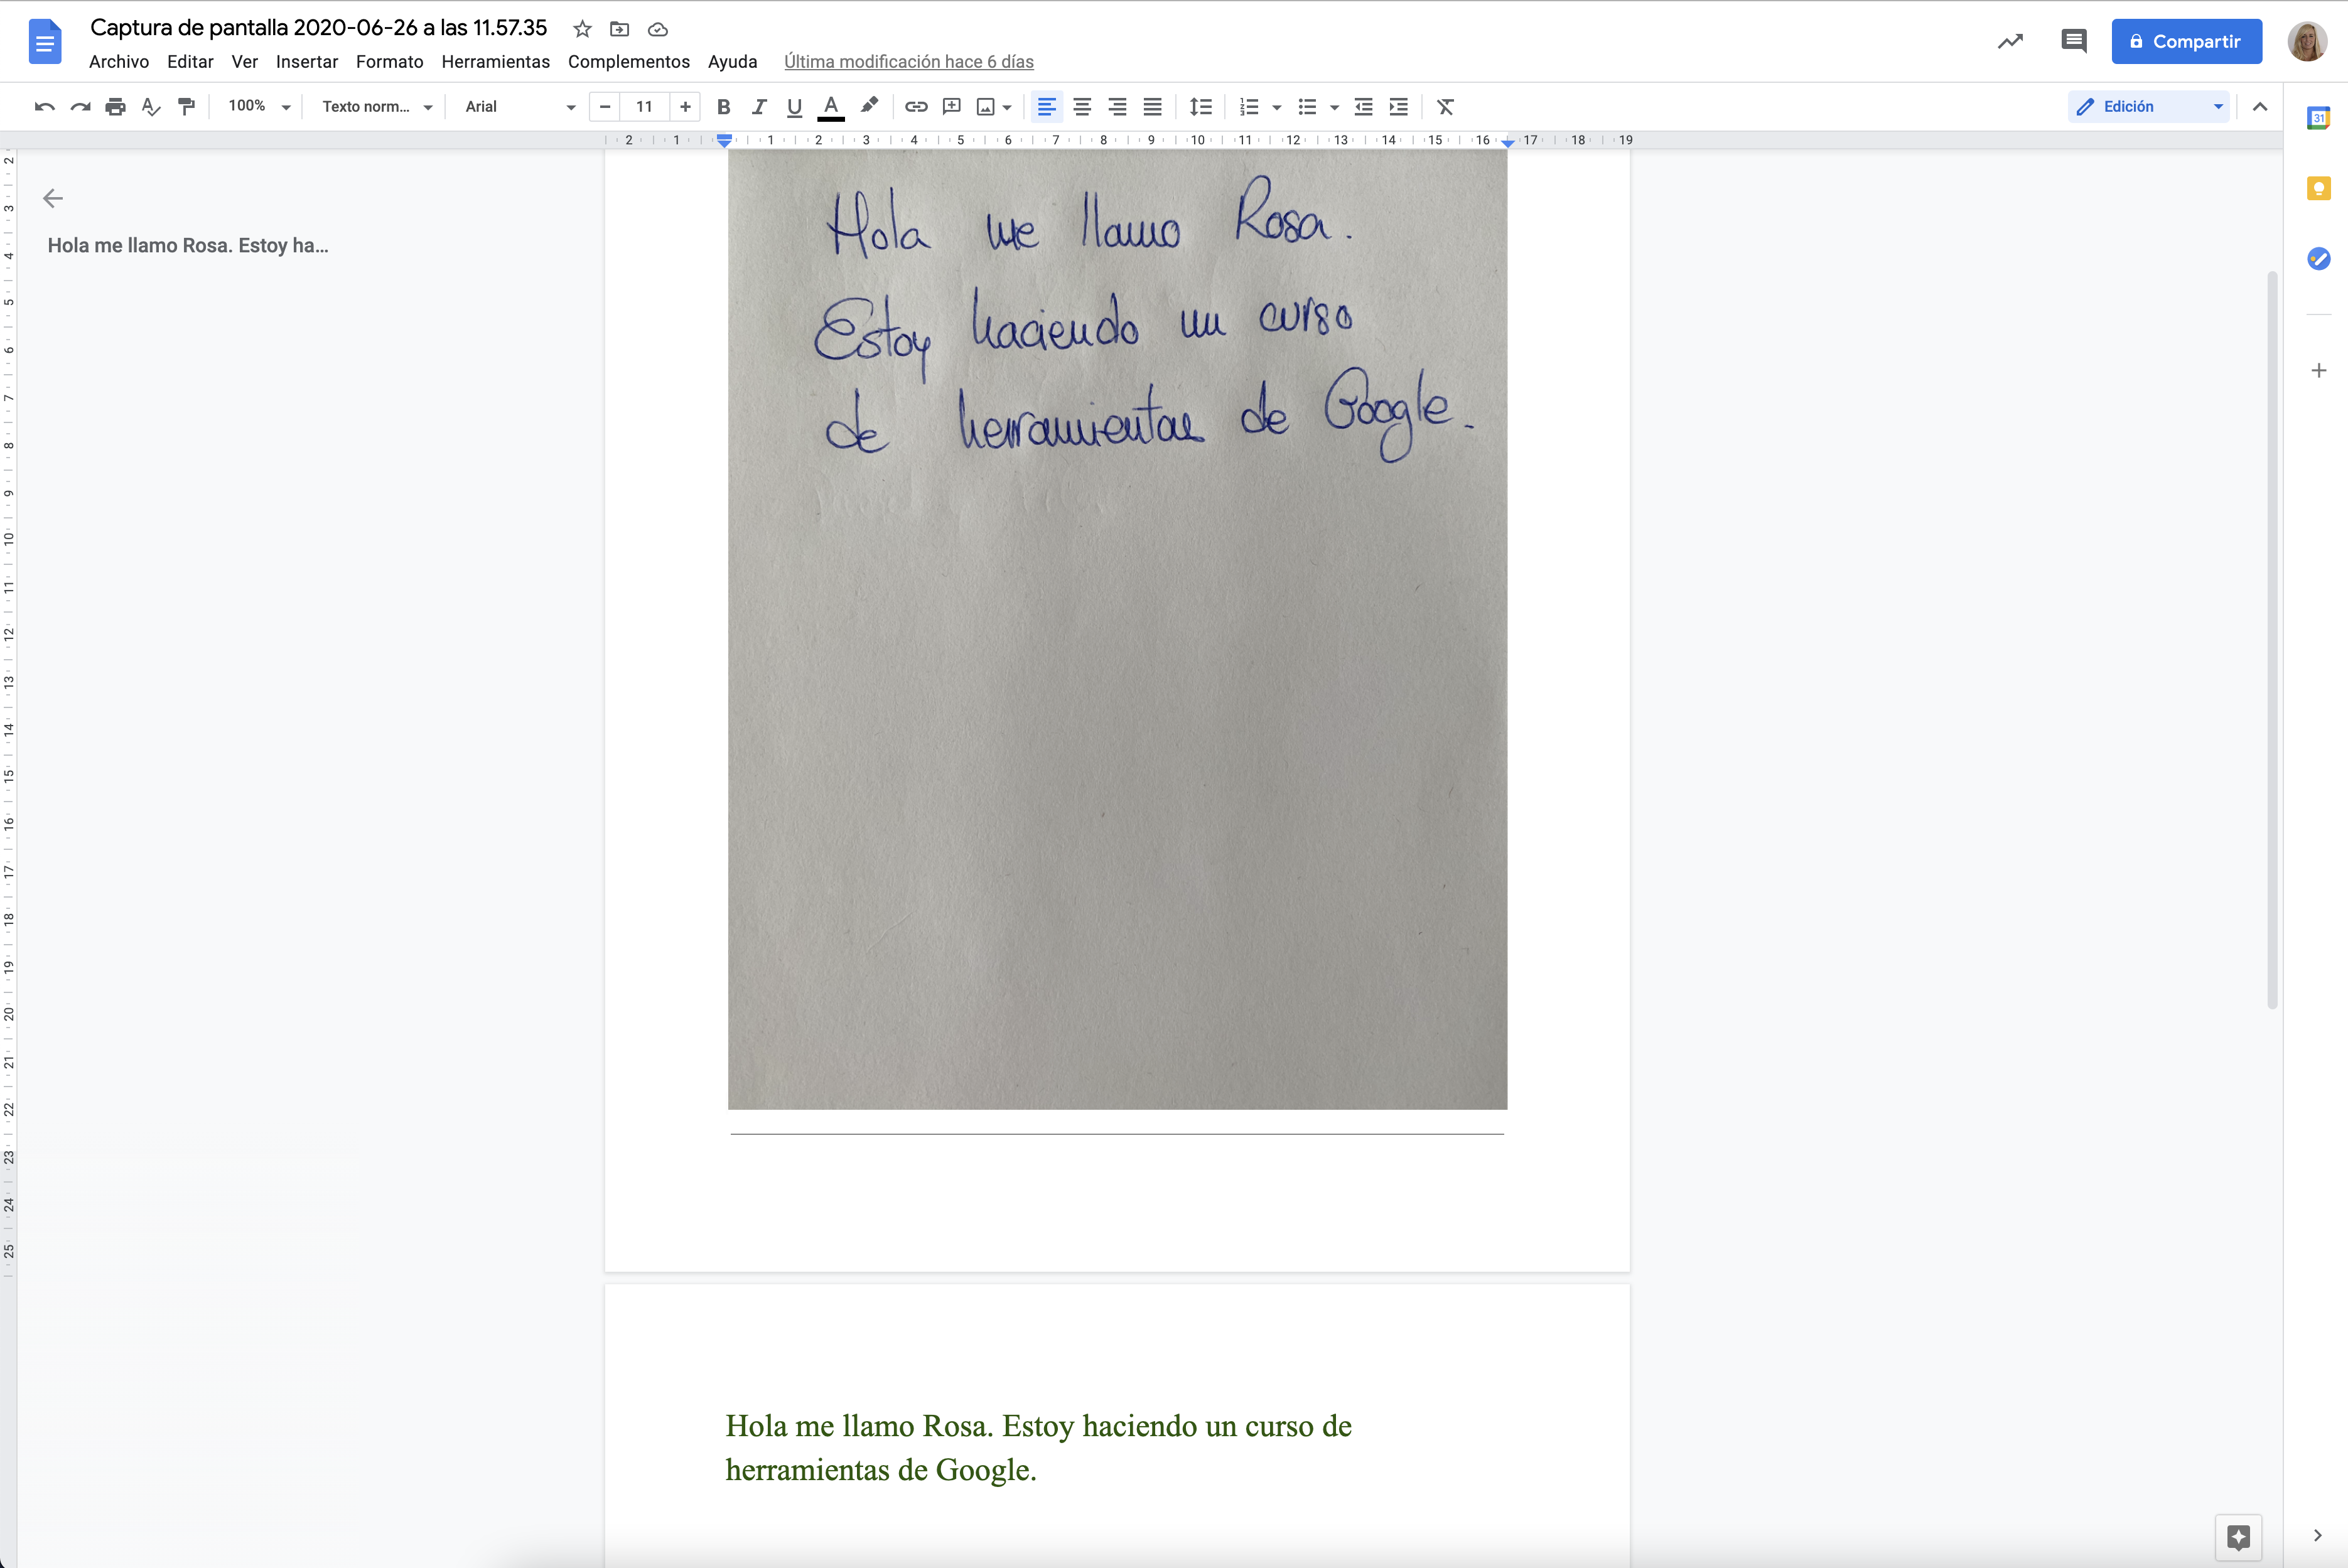Click the clear formatting icon
The image size is (2348, 1568).
coord(1445,107)
